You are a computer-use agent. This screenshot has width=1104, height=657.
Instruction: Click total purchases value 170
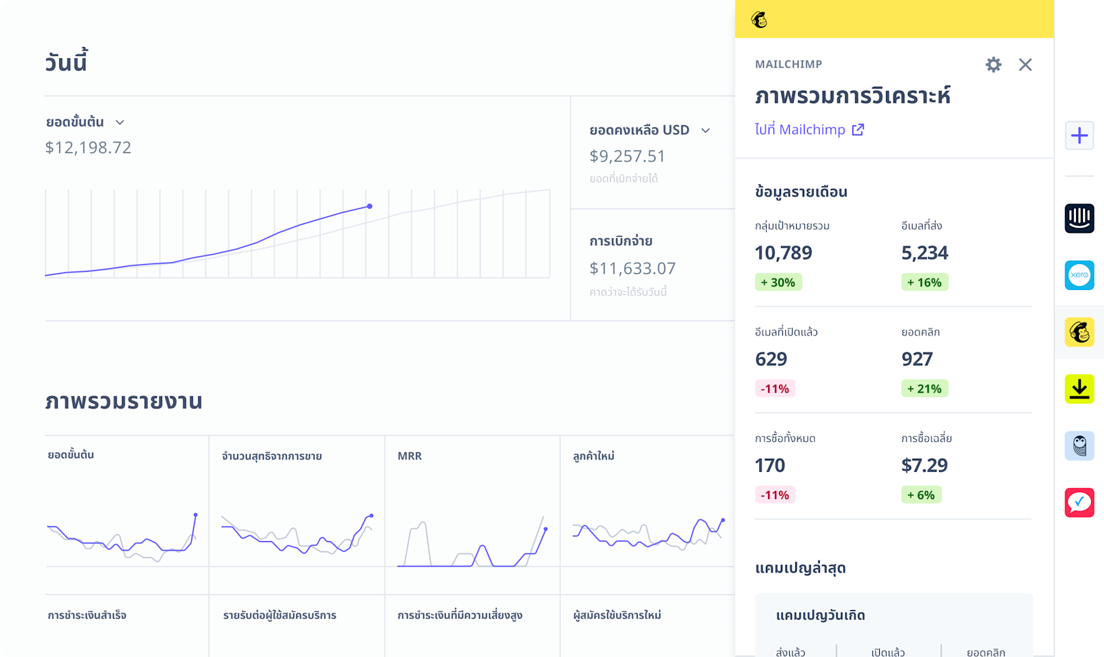(770, 466)
